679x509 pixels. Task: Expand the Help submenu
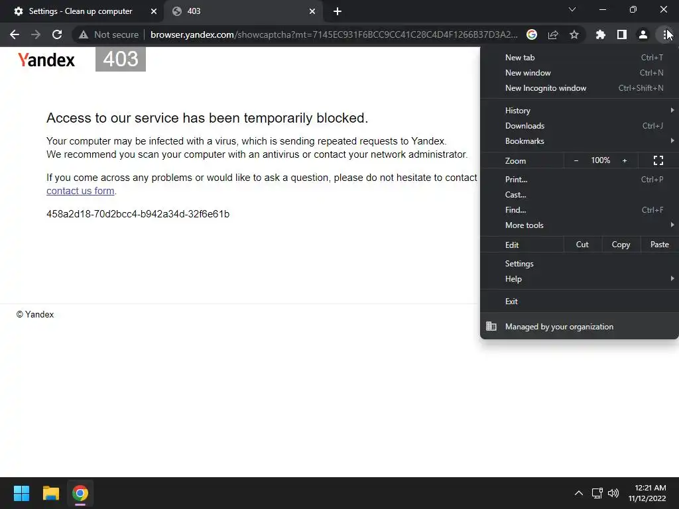click(580, 279)
